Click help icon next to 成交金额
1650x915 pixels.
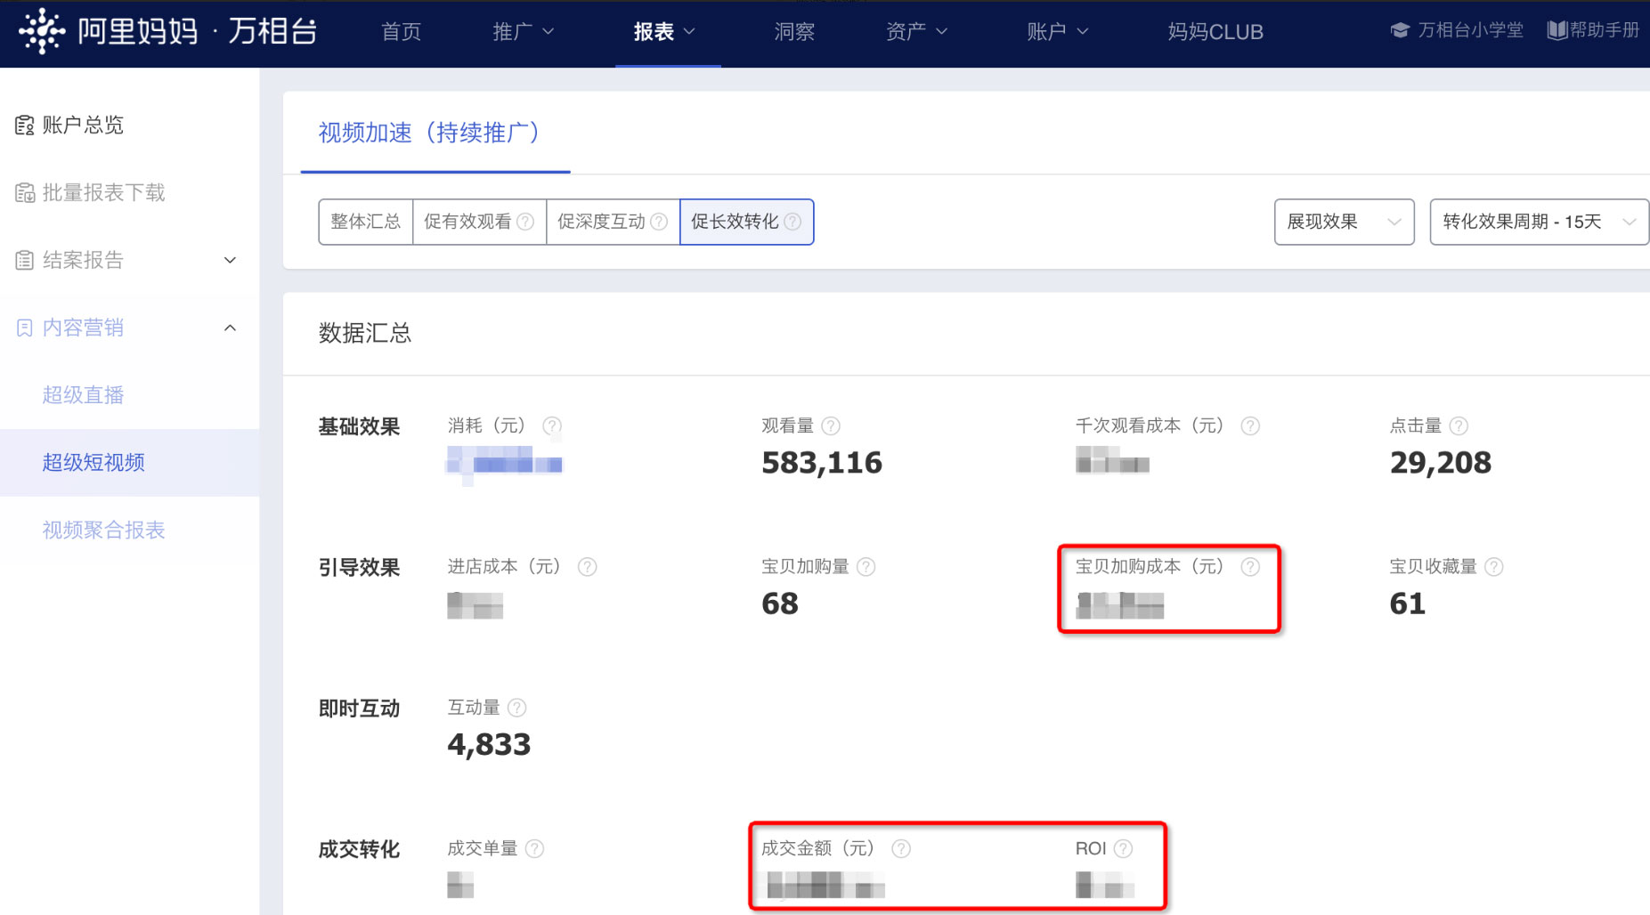tap(901, 848)
